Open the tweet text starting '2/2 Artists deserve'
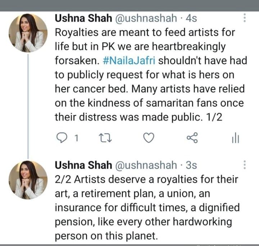 pos(147,208)
